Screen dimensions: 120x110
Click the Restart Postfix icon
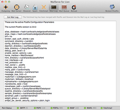coord(112,8)
